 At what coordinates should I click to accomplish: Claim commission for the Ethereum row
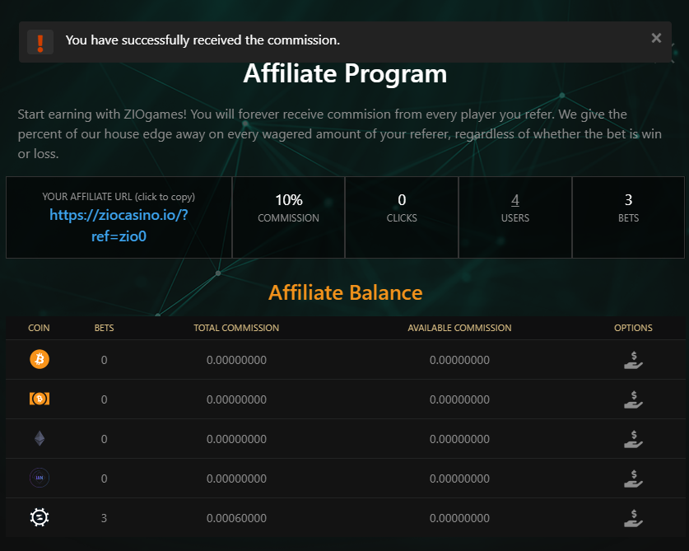[633, 439]
